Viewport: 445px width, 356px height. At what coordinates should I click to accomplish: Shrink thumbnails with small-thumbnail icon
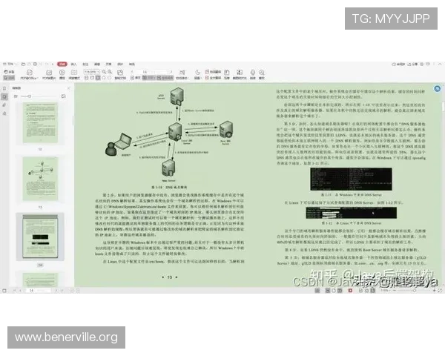click(16, 96)
